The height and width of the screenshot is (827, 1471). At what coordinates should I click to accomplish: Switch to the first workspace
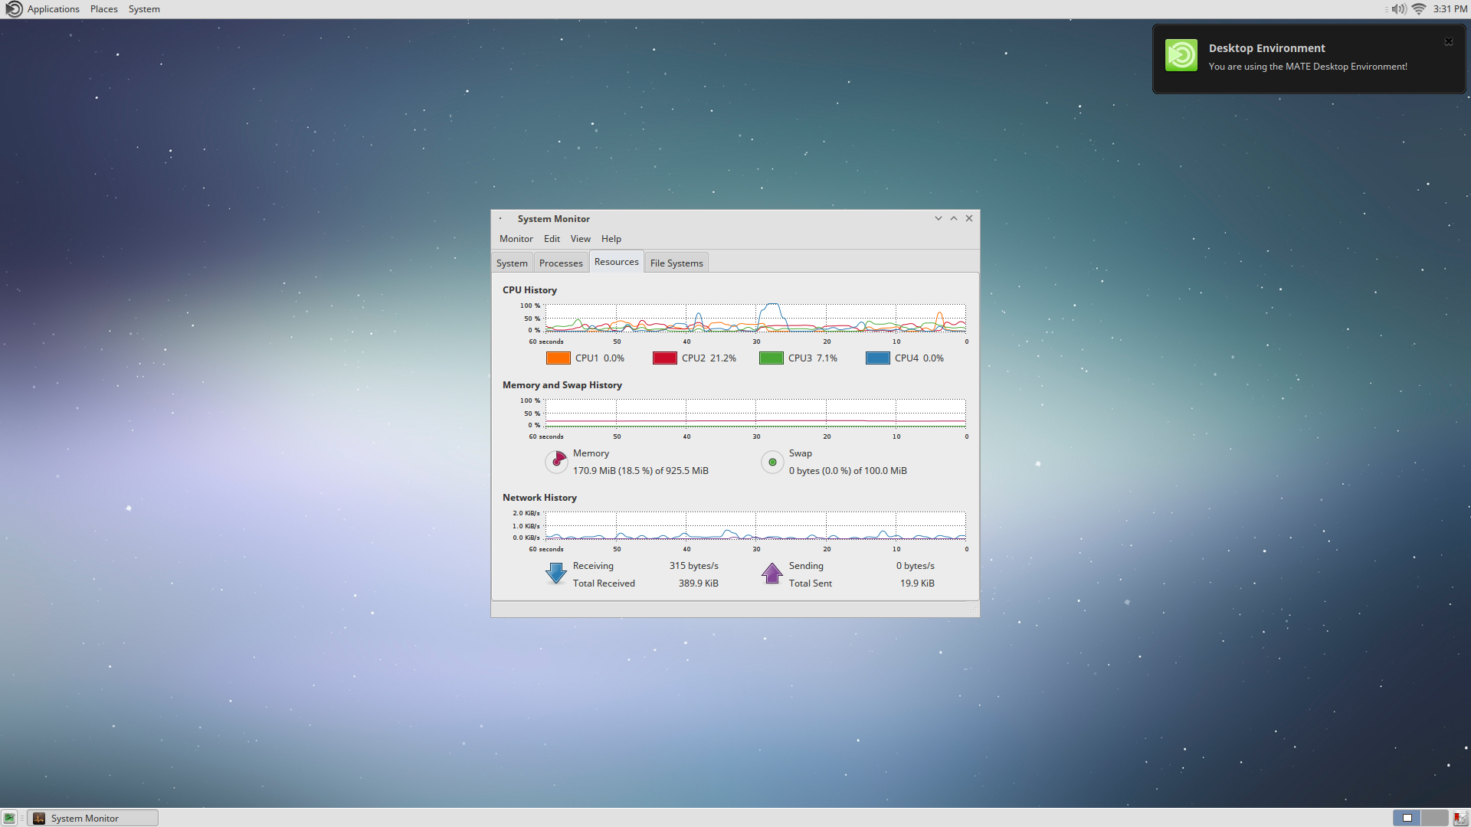1407,818
